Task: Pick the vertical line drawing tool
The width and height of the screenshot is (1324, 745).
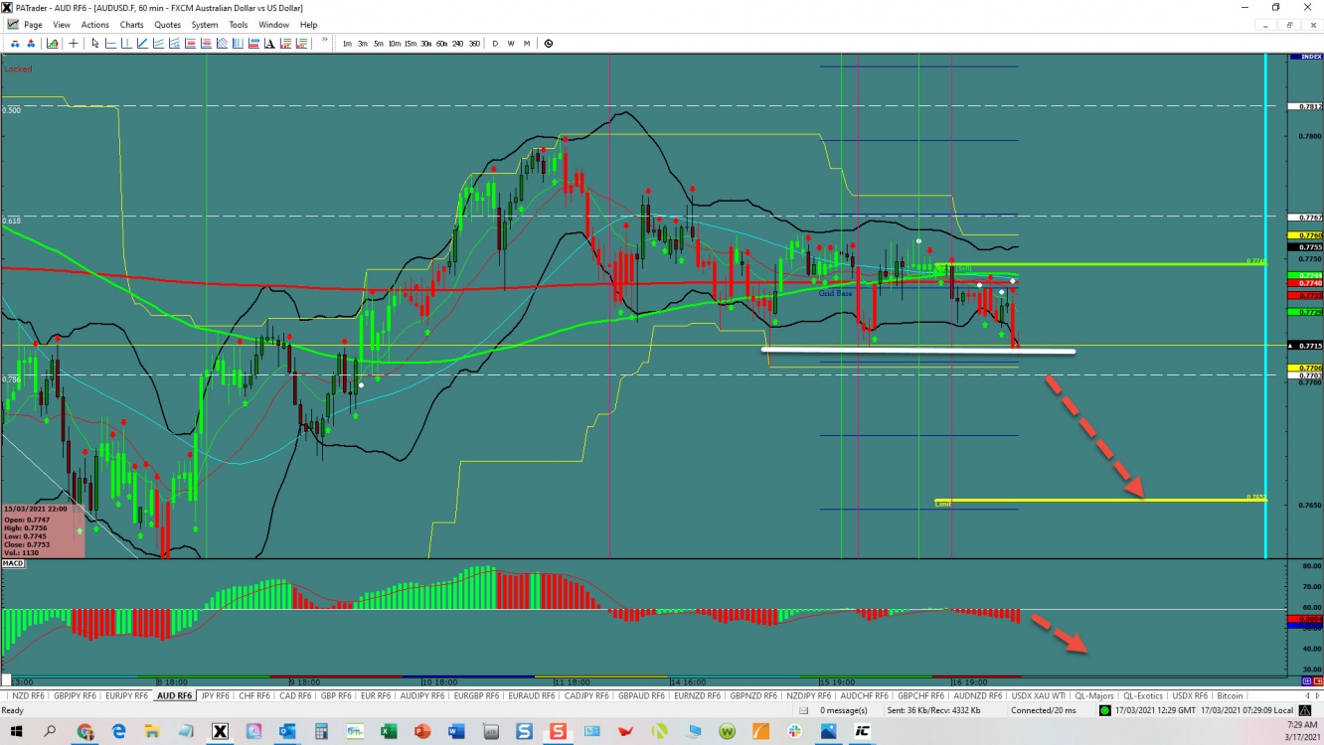Action: pyautogui.click(x=126, y=44)
